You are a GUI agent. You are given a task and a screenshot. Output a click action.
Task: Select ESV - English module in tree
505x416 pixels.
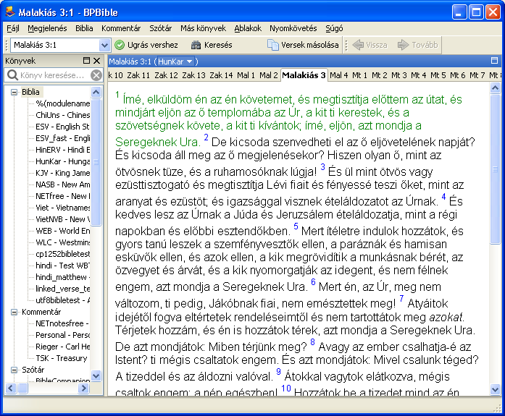[x=62, y=127]
